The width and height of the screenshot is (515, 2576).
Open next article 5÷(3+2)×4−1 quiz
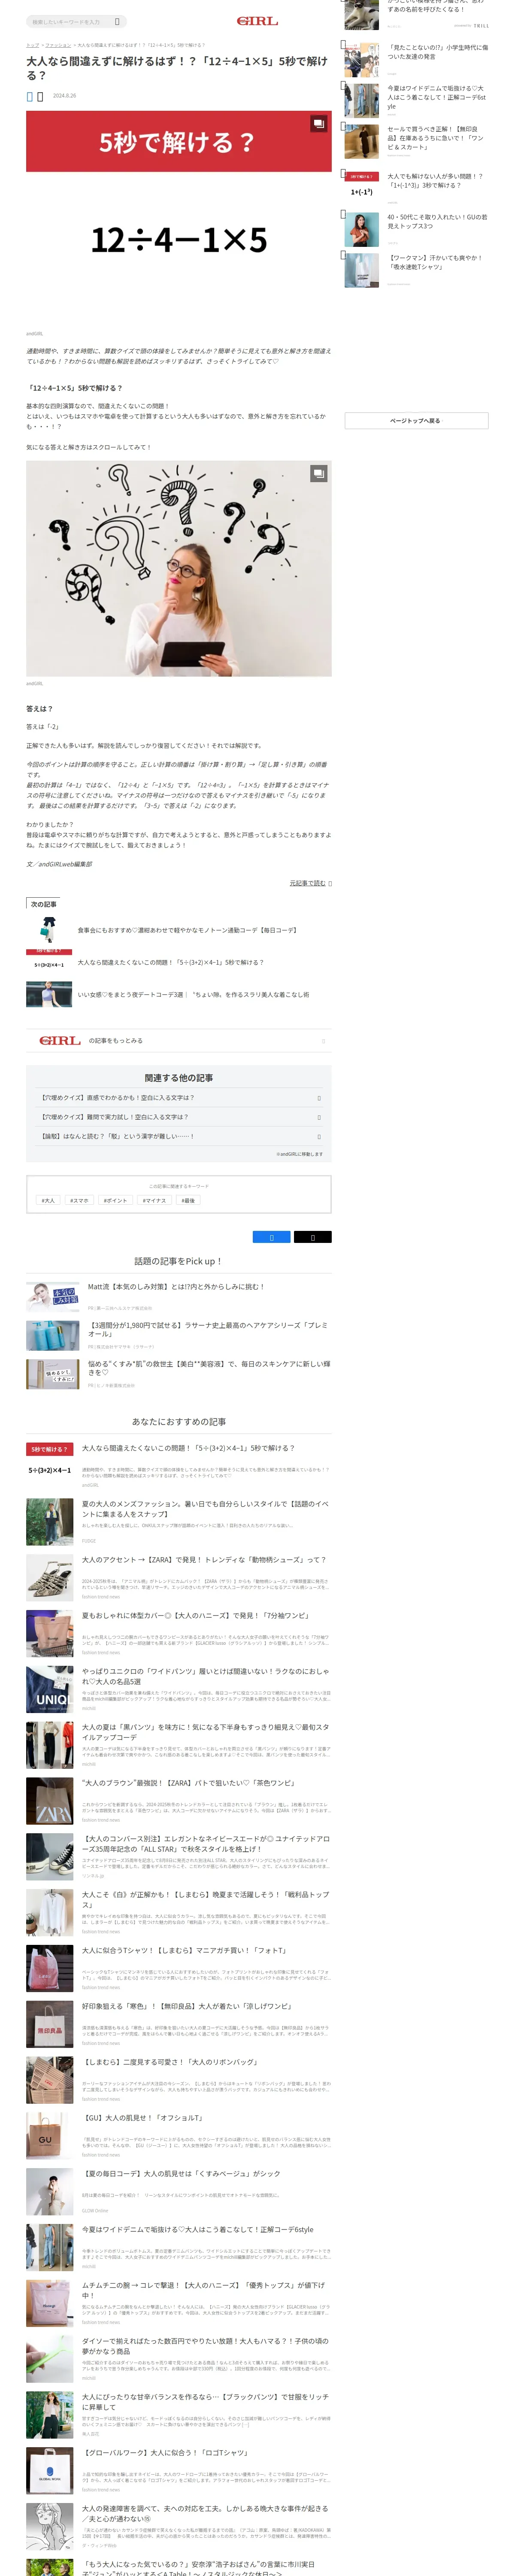[171, 962]
